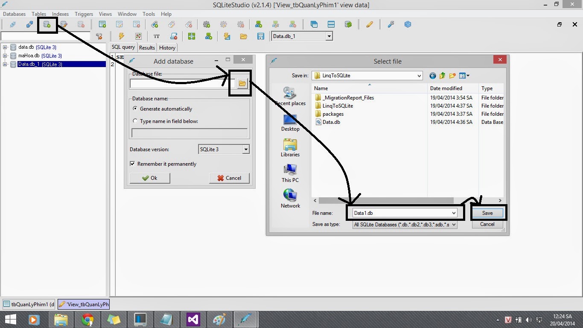Expand the data.db tree node
This screenshot has width=583, height=328.
click(5, 47)
